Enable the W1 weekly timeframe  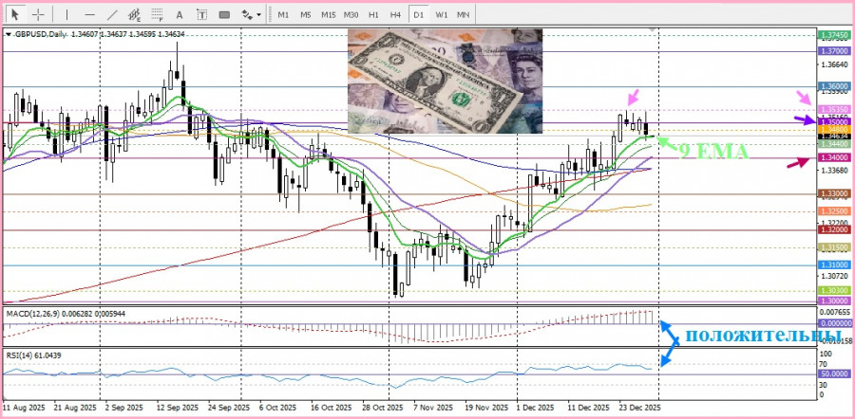coord(442,15)
